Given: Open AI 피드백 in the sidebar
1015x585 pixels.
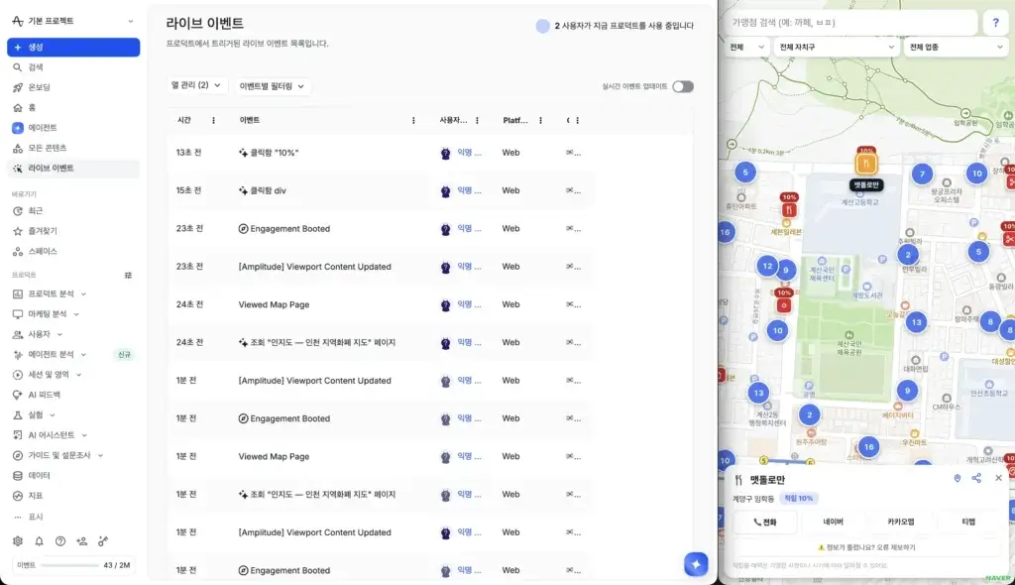Looking at the screenshot, I should pos(44,395).
